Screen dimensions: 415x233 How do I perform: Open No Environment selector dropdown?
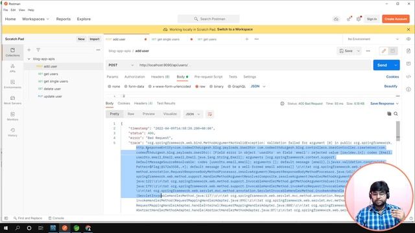pyautogui.click(x=373, y=39)
